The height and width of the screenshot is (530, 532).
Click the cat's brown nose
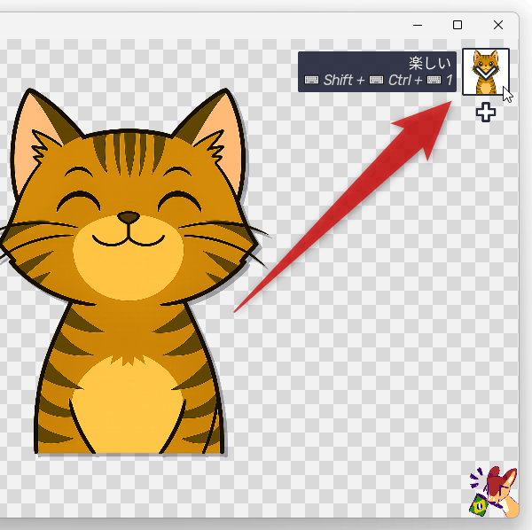[x=129, y=216]
